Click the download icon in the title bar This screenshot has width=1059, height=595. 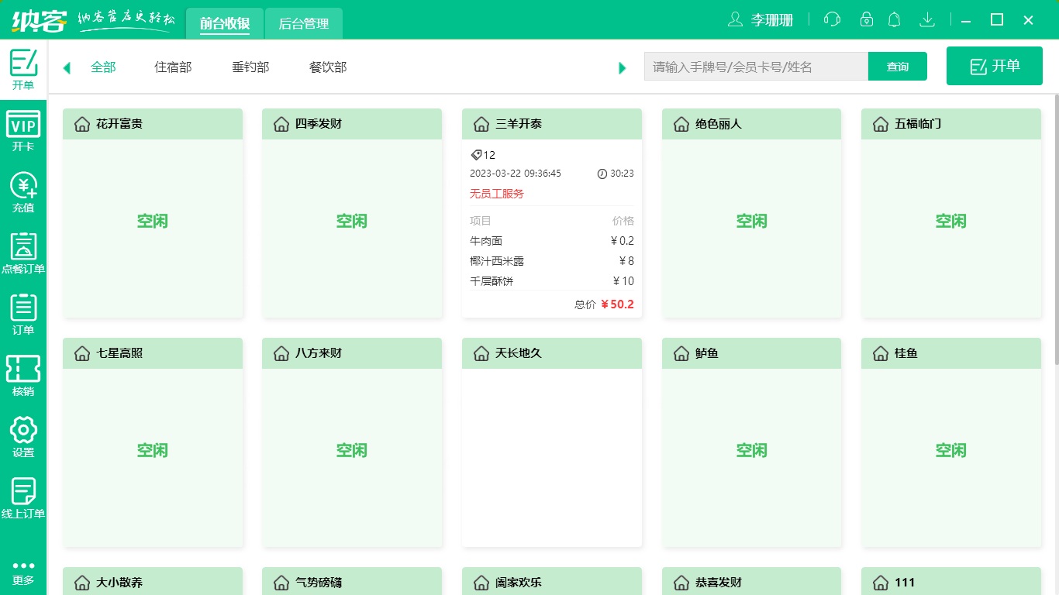(927, 19)
